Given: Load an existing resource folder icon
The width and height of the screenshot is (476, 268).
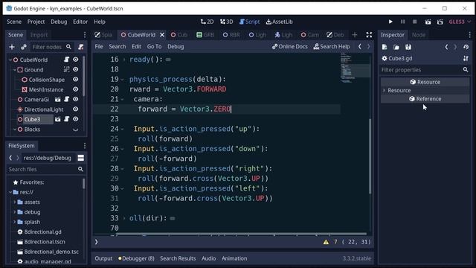Looking at the screenshot, I should click(x=396, y=47).
